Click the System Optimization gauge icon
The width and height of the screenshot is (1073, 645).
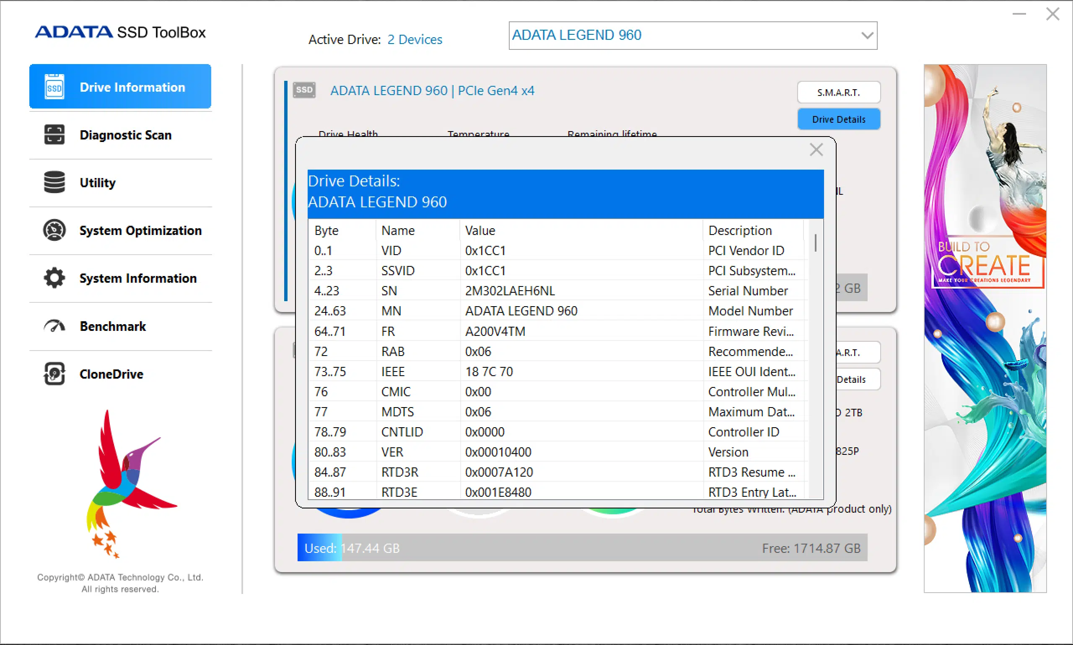pos(54,230)
